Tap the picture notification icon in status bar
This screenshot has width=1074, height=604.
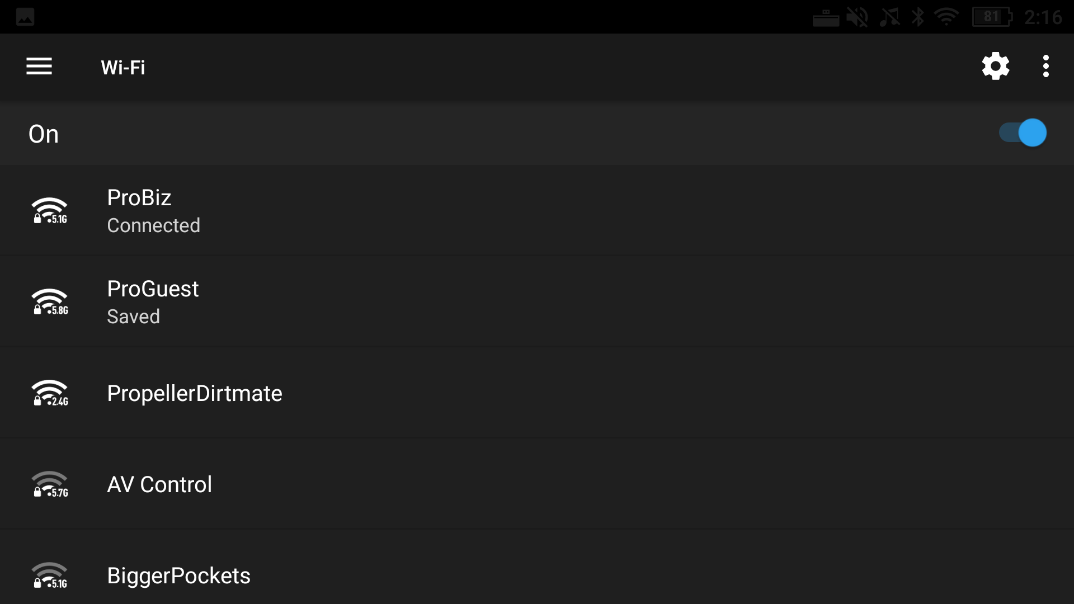[x=25, y=17]
